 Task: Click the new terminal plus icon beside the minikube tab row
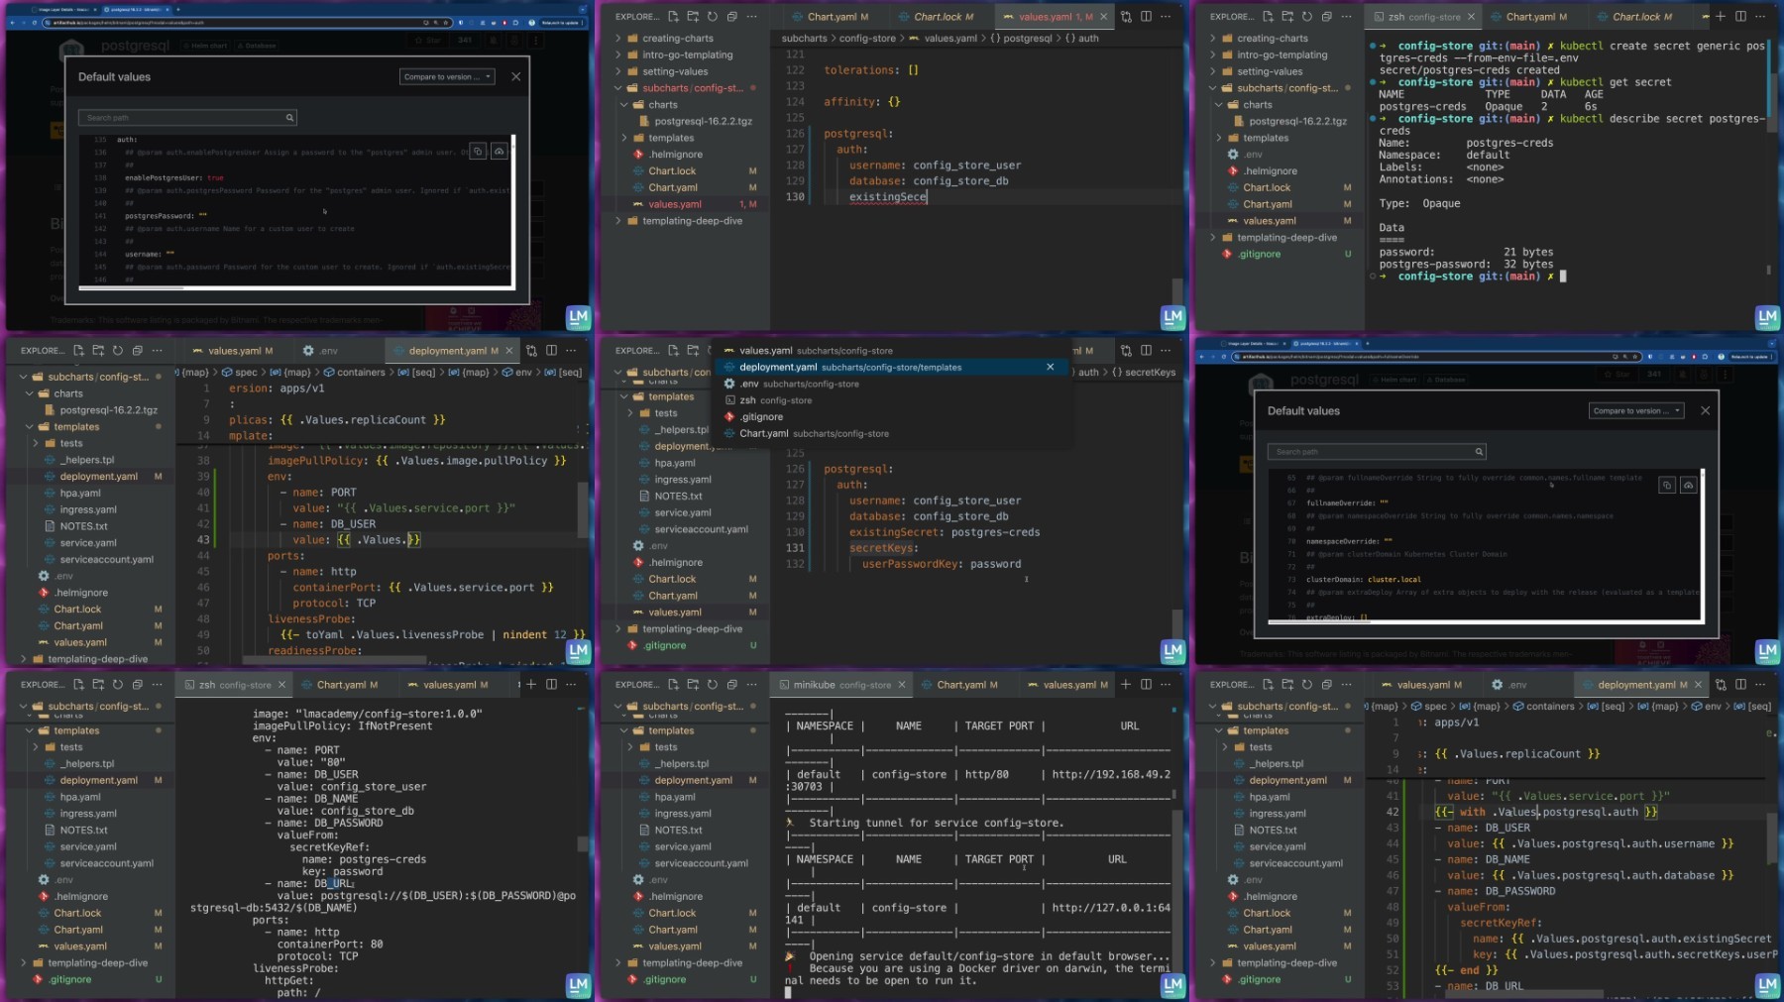coord(1125,684)
